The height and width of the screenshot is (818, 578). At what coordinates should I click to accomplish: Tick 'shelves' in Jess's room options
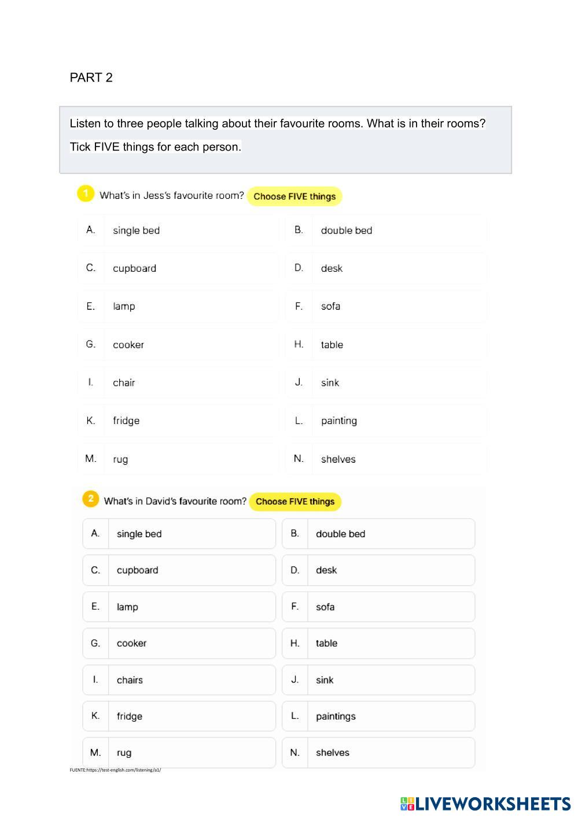(385, 459)
